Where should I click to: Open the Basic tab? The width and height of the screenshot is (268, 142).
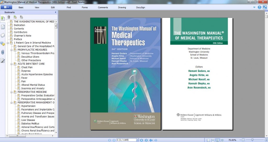tap(21, 7)
